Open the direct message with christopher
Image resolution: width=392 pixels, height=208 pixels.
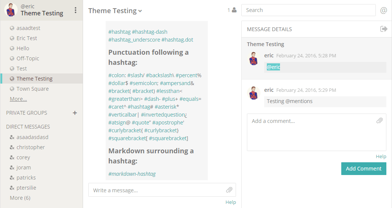tap(30, 147)
